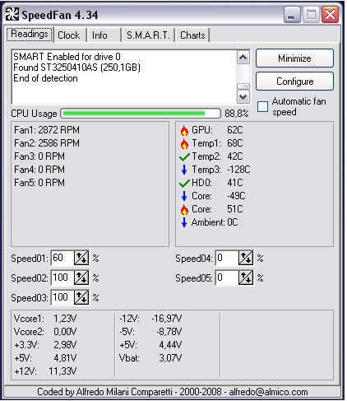Click the Minimize button

[x=294, y=58]
